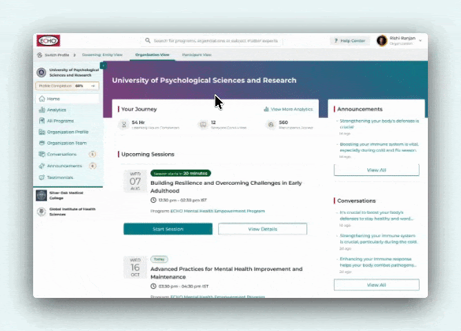Viewport: 461px width, 331px height.
Task: Click 560 participants value
Action: [284, 123]
